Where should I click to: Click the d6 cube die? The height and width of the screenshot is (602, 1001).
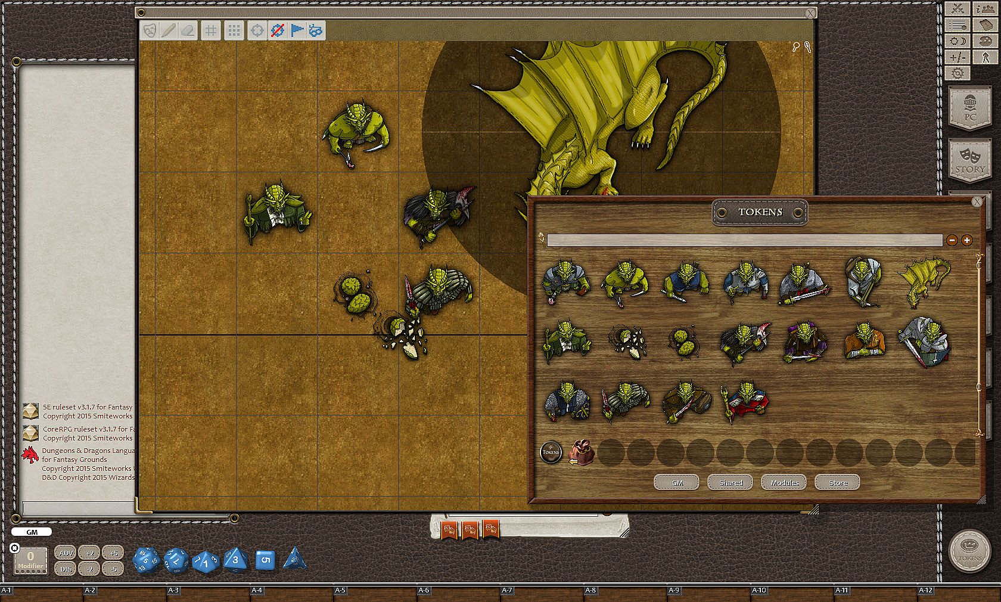(265, 560)
